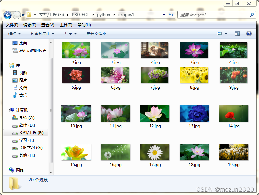Expand the 共享 dropdown
The width and height of the screenshot is (259, 195).
[70, 34]
